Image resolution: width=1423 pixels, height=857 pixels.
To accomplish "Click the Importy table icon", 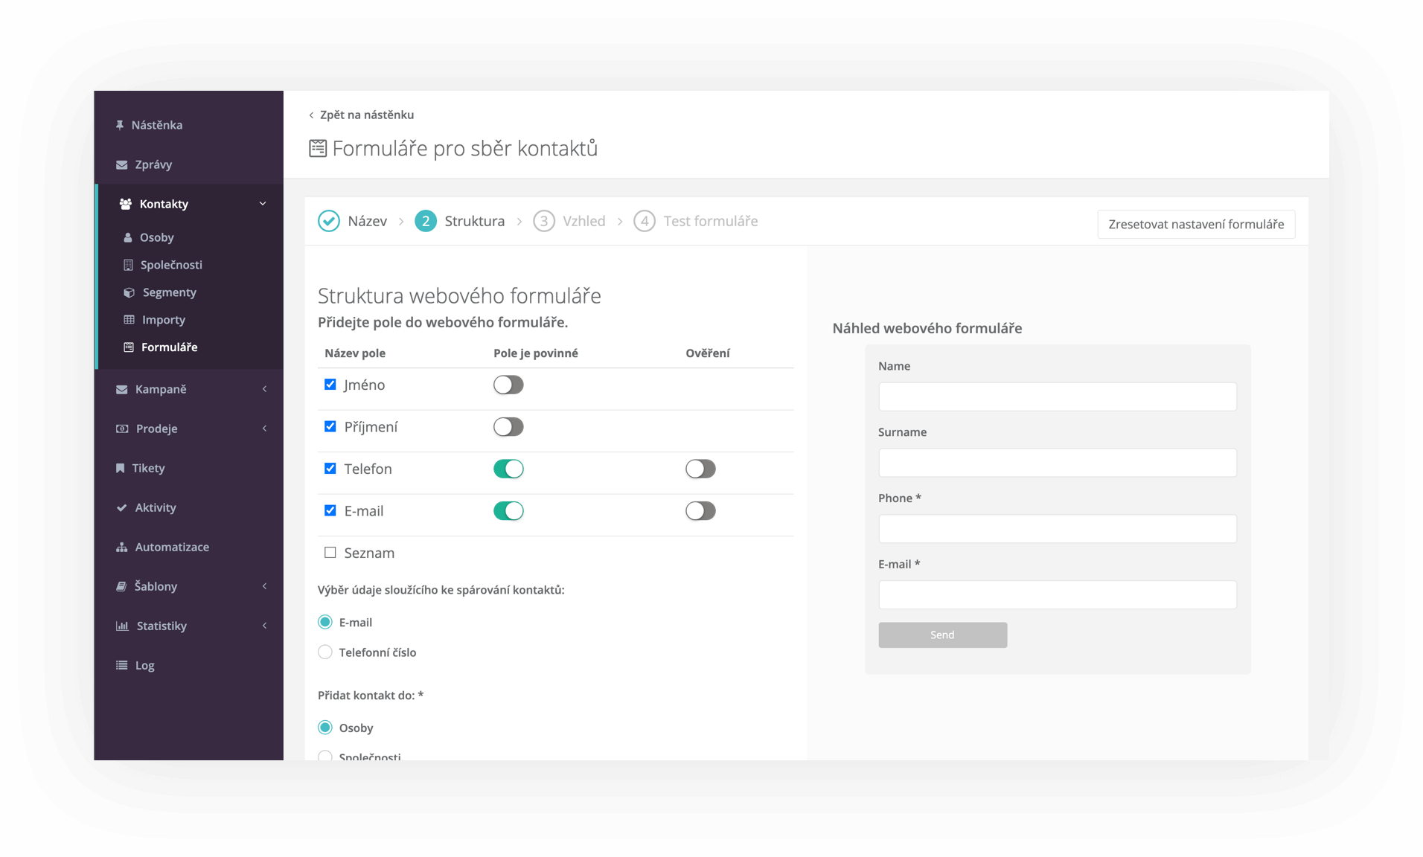I will click(129, 320).
